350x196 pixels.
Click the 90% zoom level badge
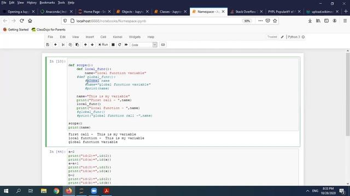click(x=247, y=21)
